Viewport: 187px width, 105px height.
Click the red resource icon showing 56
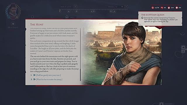click(162, 8)
